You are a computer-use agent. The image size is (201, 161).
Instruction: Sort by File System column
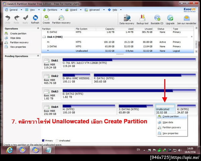[85, 29]
